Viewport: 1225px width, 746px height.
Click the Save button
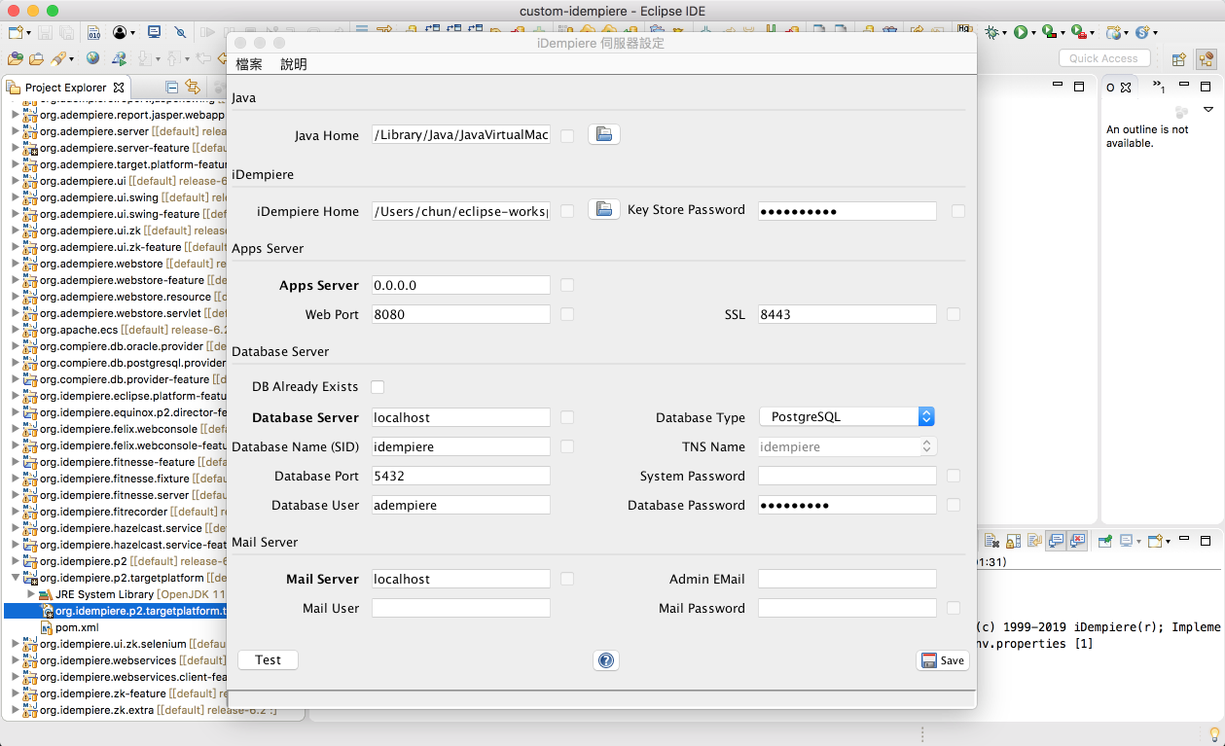(942, 660)
